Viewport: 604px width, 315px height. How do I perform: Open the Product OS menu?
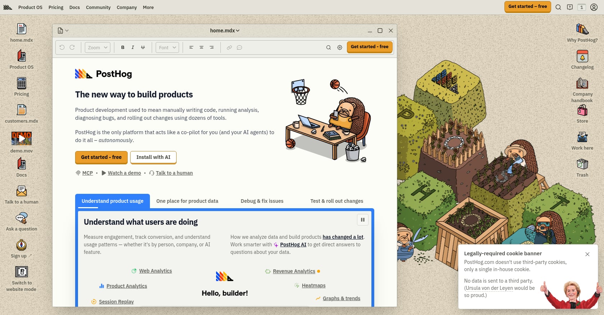(30, 7)
